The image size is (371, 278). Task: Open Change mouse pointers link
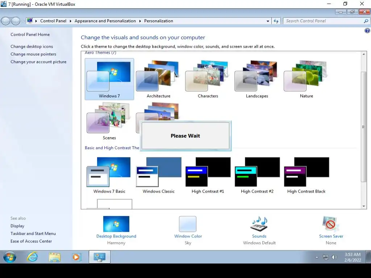[33, 54]
